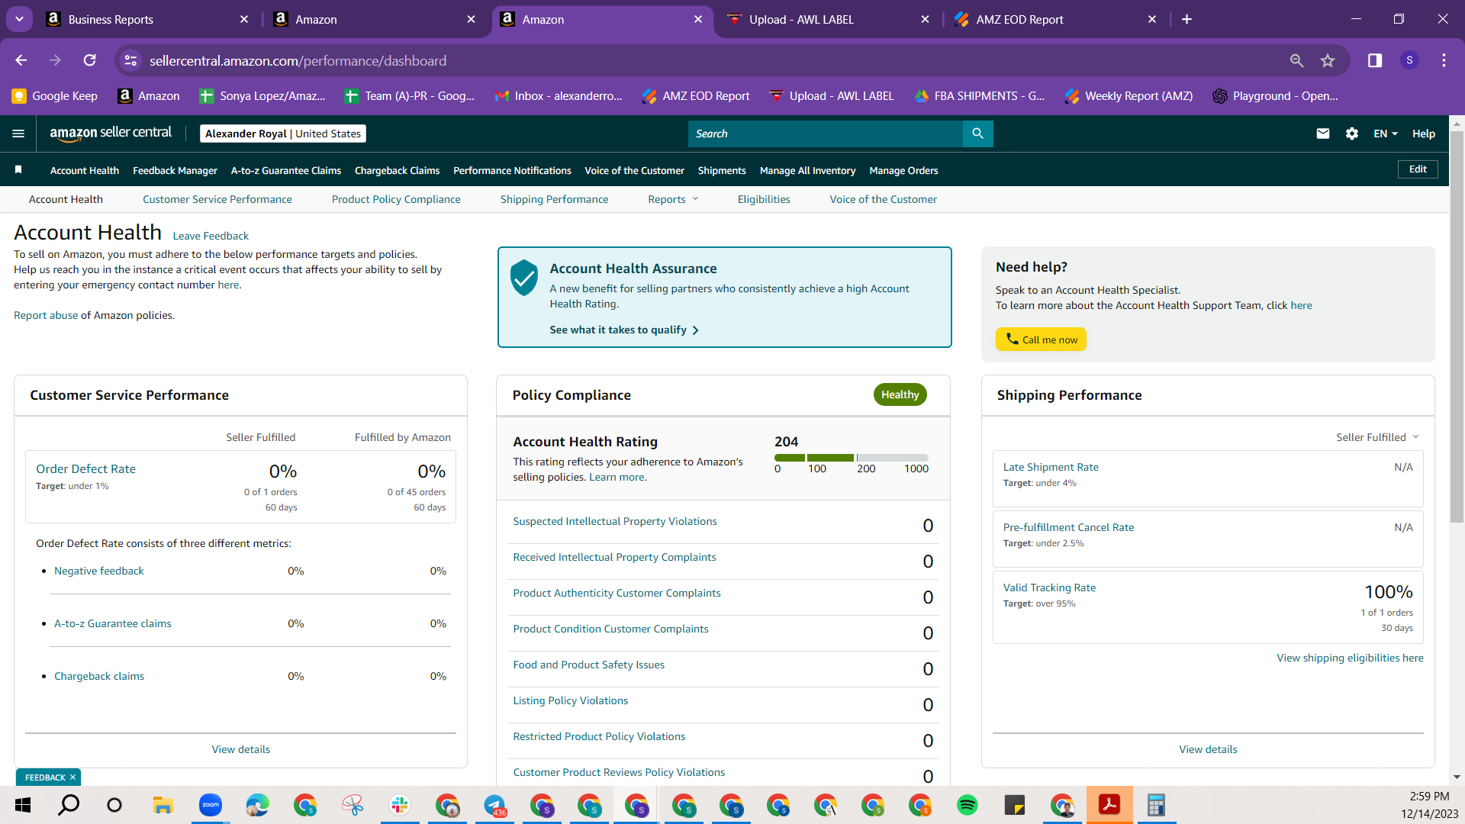Open the messages envelope icon

click(x=1323, y=134)
